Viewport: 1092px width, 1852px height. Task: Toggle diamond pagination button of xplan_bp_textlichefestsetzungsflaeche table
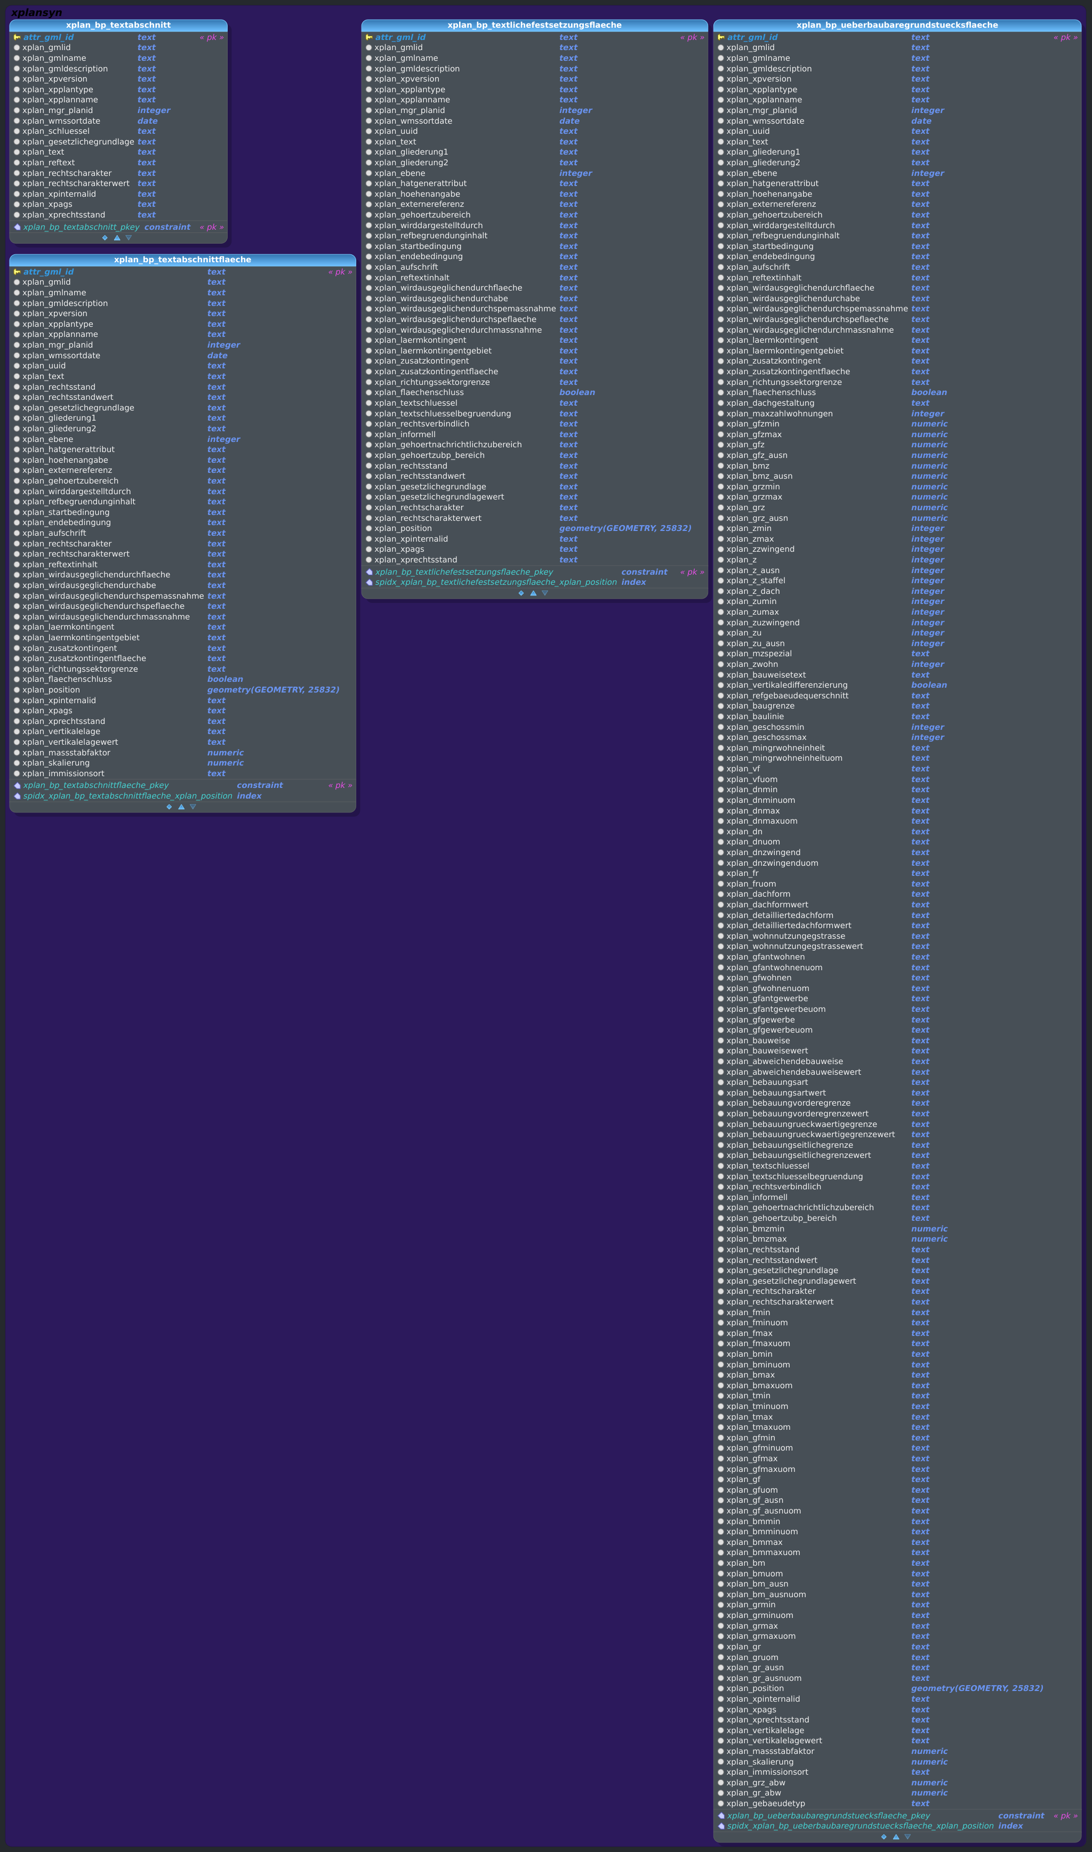click(521, 593)
